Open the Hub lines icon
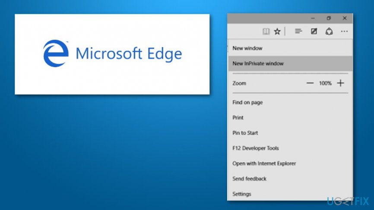The width and height of the screenshot is (374, 210). click(x=298, y=31)
